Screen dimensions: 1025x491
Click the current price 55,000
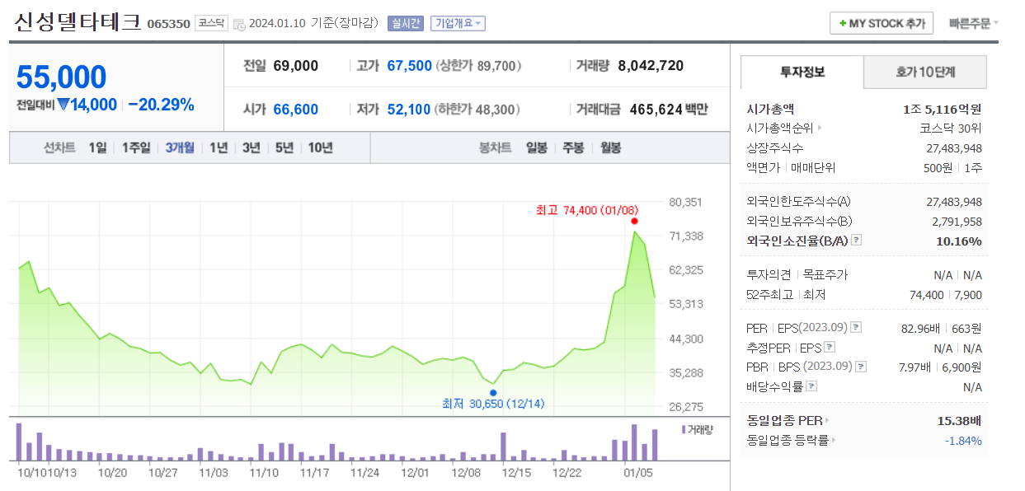62,77
